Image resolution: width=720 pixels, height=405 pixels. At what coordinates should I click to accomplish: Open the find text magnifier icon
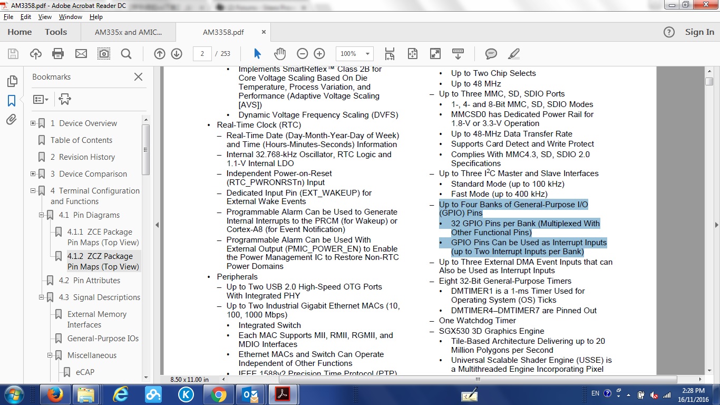pos(126,54)
